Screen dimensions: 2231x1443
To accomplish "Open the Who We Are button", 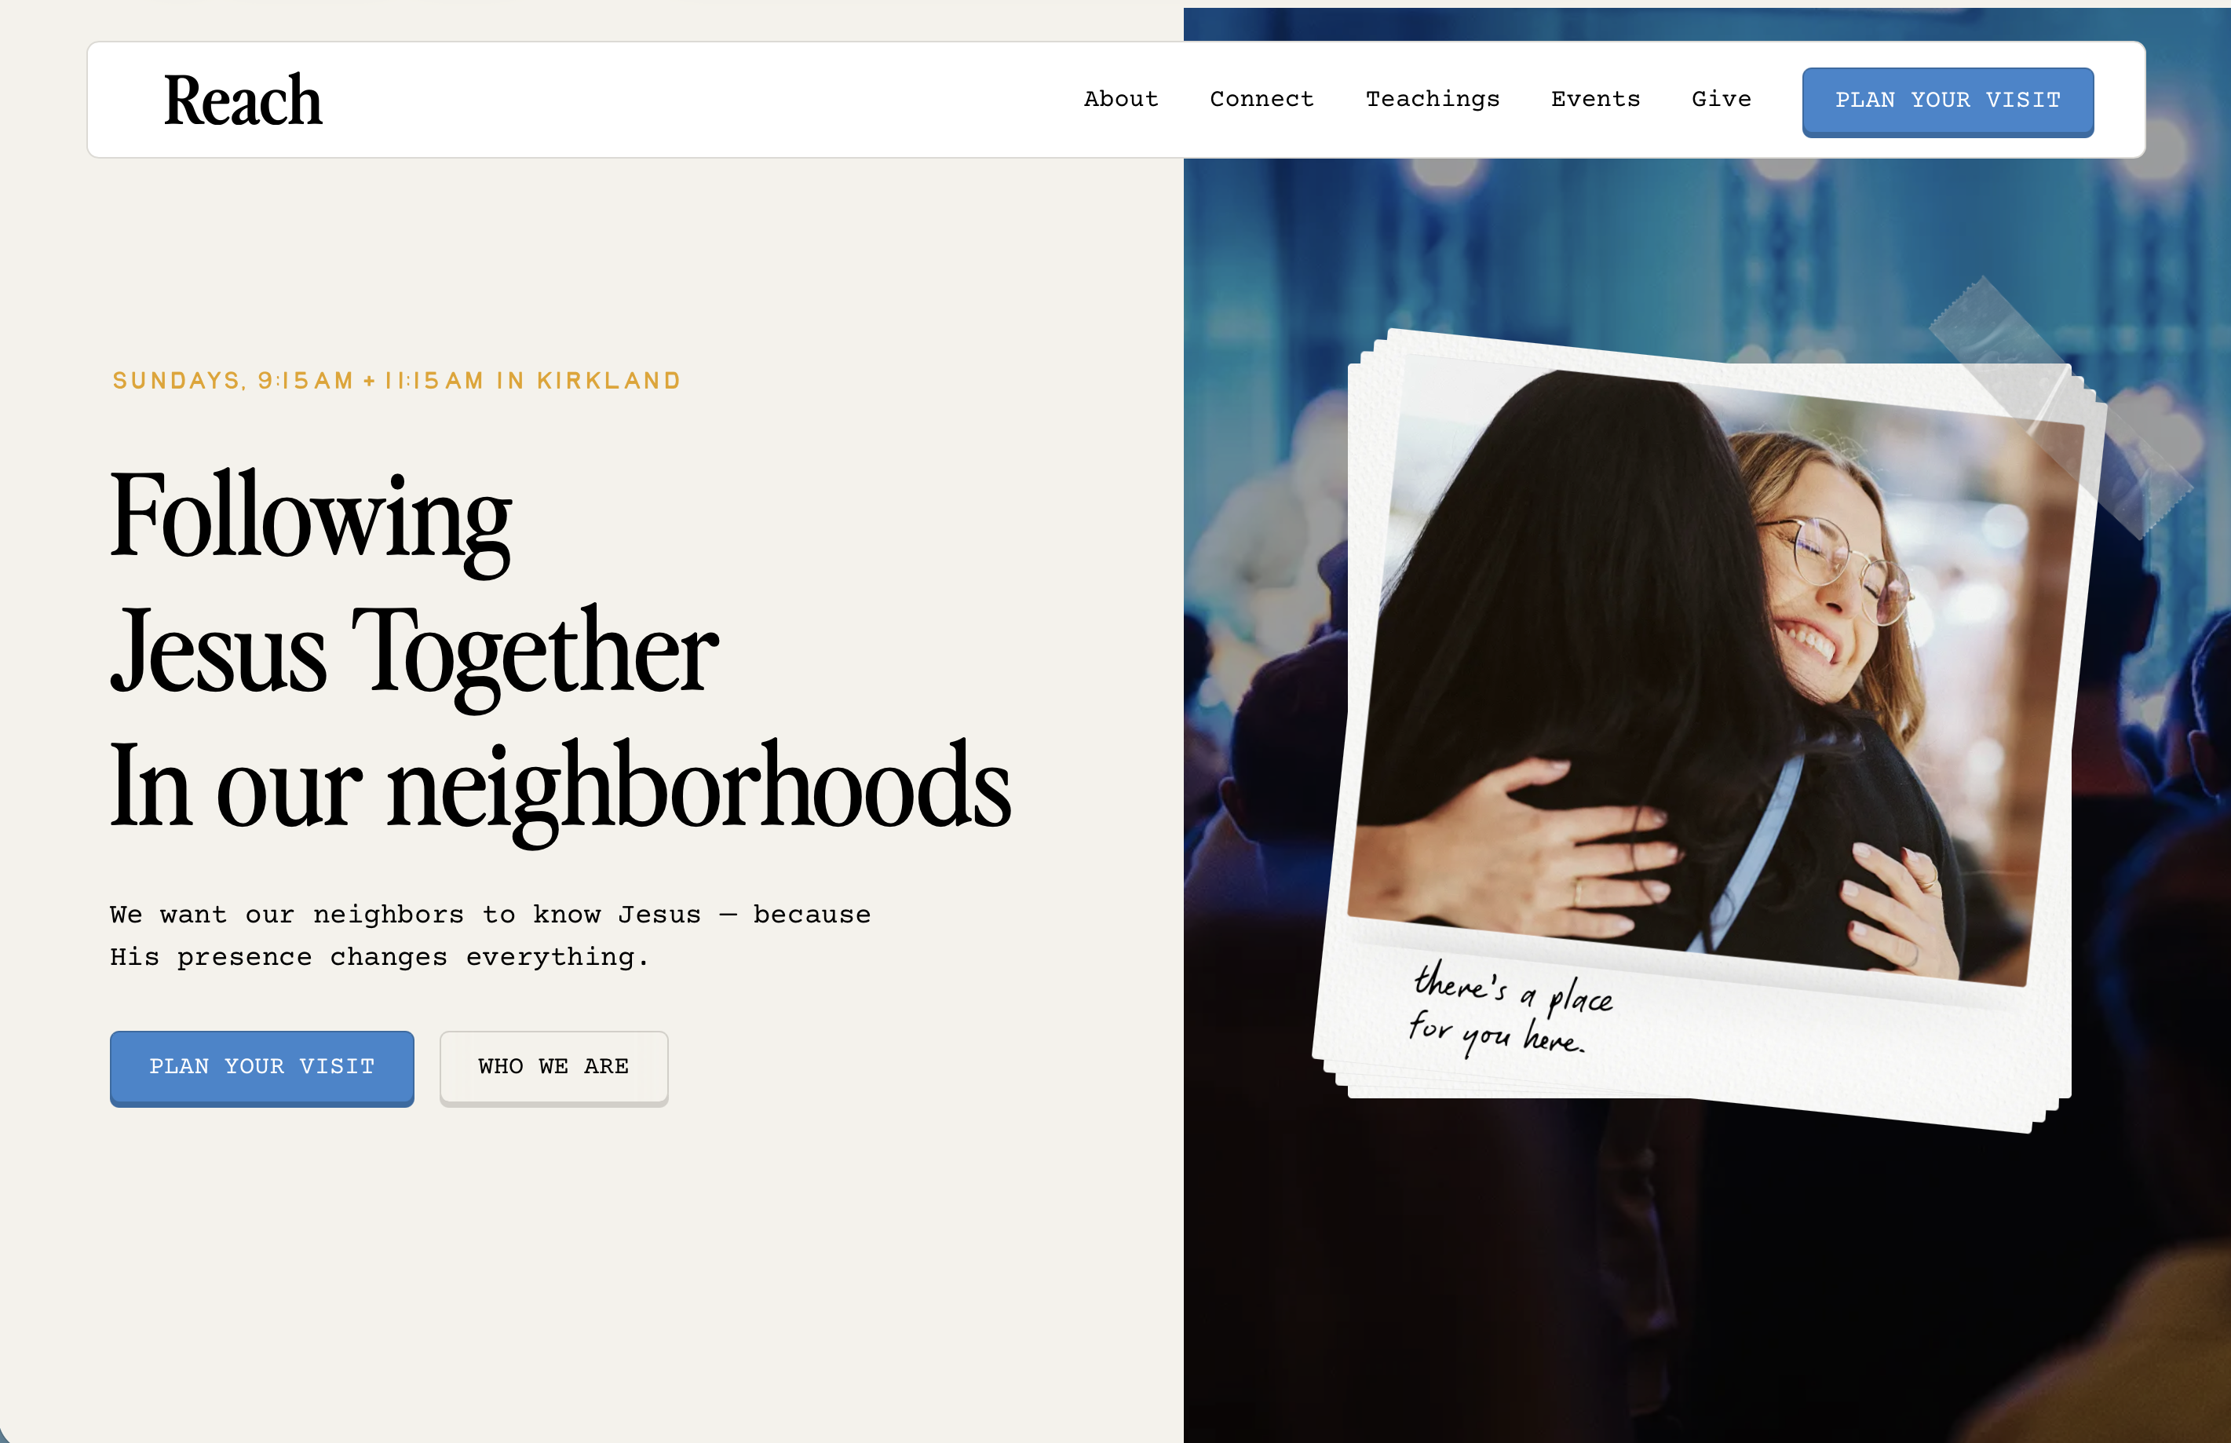I will pyautogui.click(x=553, y=1067).
